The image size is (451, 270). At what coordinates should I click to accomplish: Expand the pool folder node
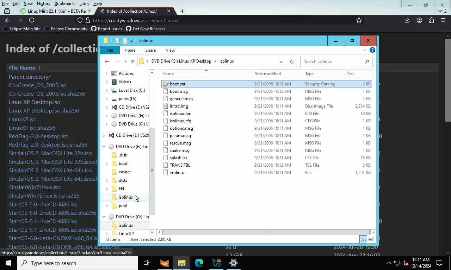[107, 206]
